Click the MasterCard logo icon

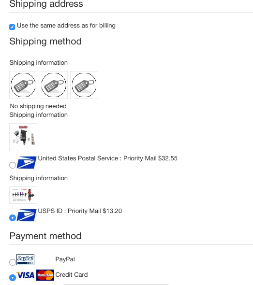click(45, 275)
